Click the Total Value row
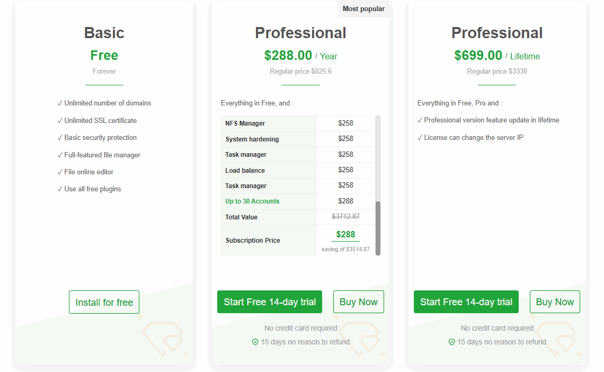This screenshot has width=604, height=372. pos(298,217)
